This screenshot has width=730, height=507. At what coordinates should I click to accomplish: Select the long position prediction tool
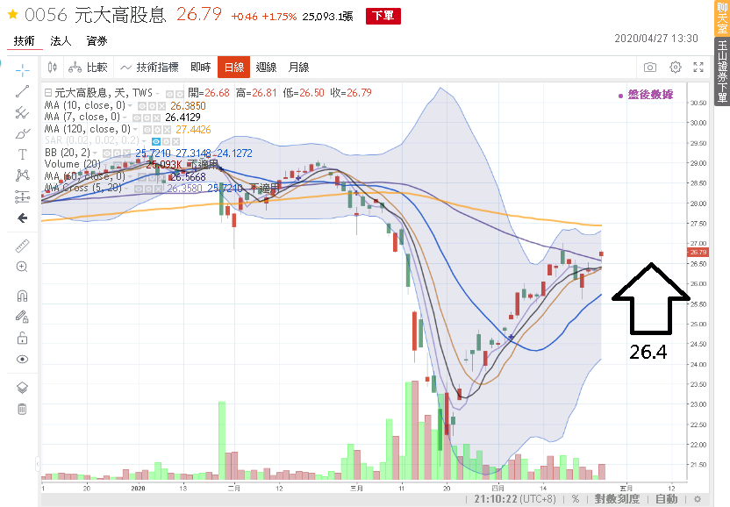[22, 196]
